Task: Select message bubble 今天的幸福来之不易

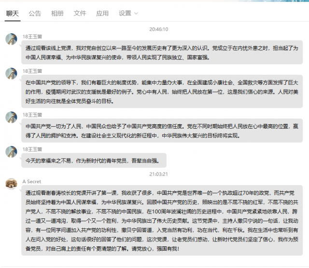Action: 94,161
